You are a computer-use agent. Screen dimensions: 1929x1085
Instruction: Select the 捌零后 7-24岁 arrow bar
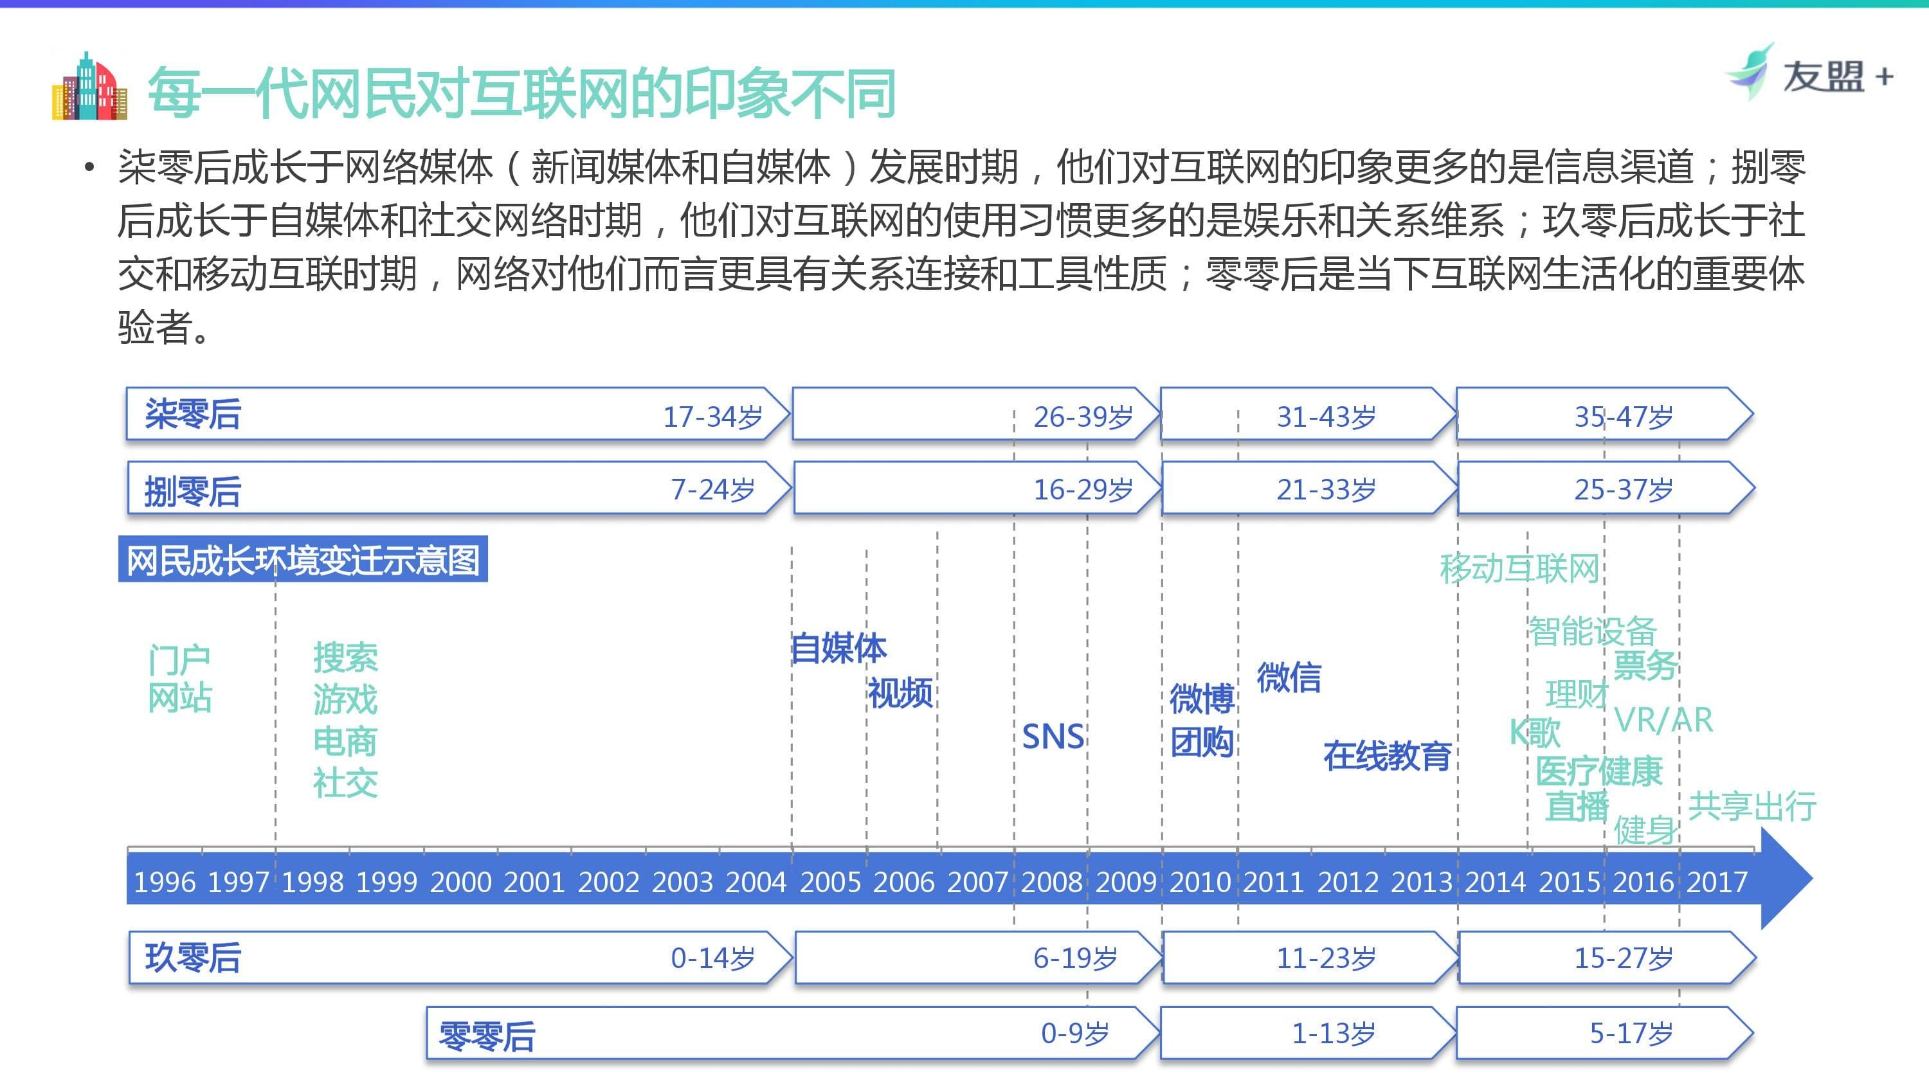(x=458, y=489)
